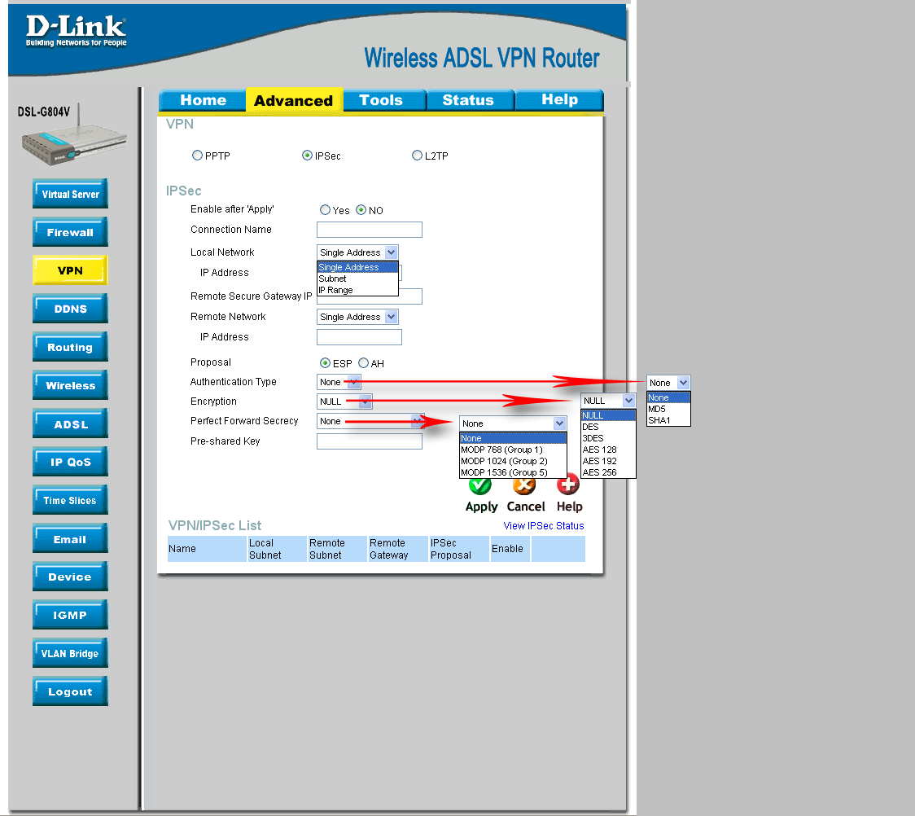Click the D-Link logo

76,31
